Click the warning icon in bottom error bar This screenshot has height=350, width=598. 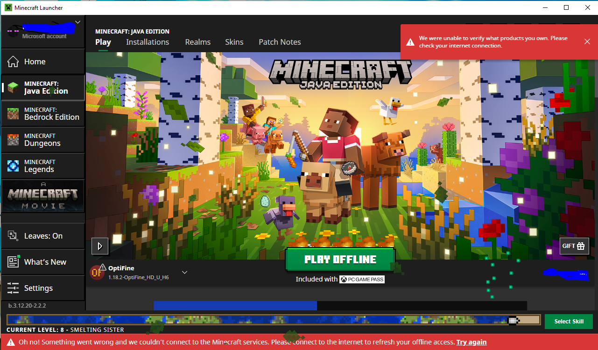(10, 342)
